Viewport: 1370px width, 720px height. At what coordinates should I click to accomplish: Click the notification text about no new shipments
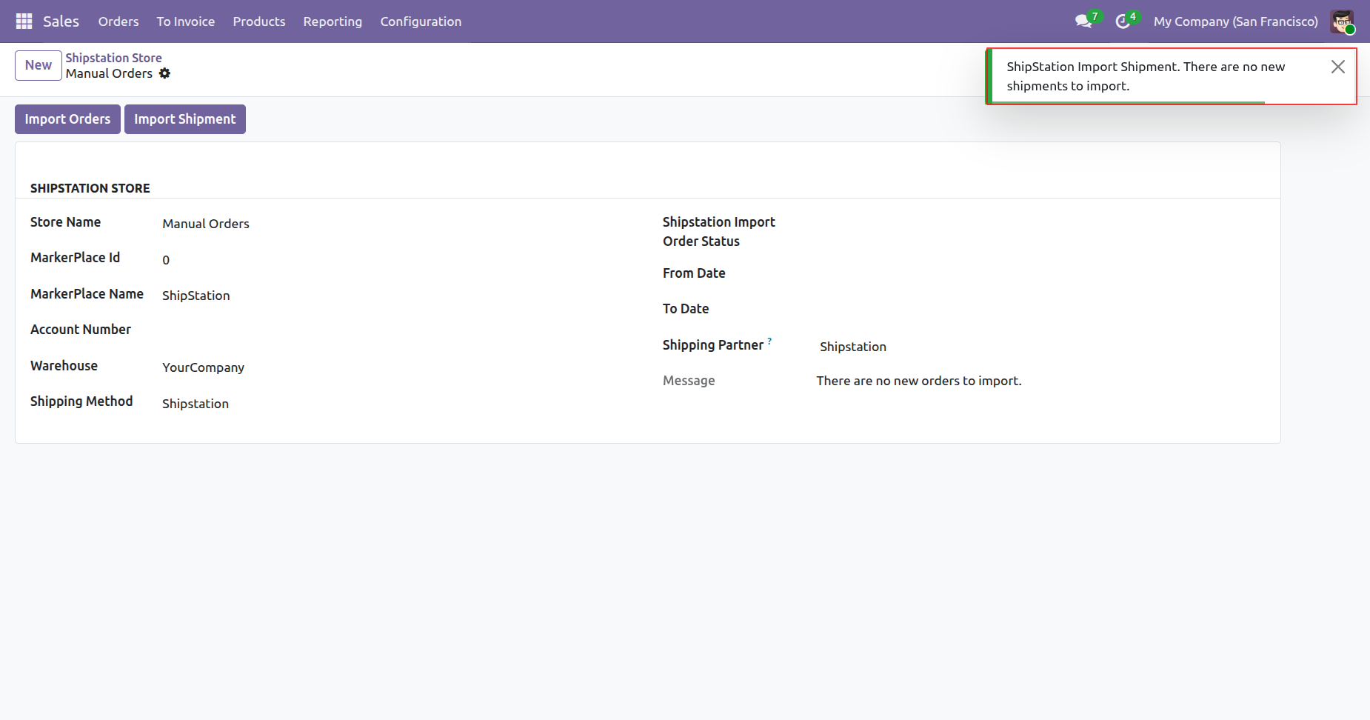click(1146, 76)
